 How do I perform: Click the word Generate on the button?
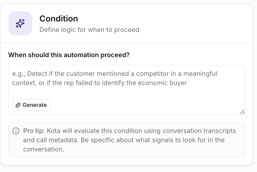35,105
